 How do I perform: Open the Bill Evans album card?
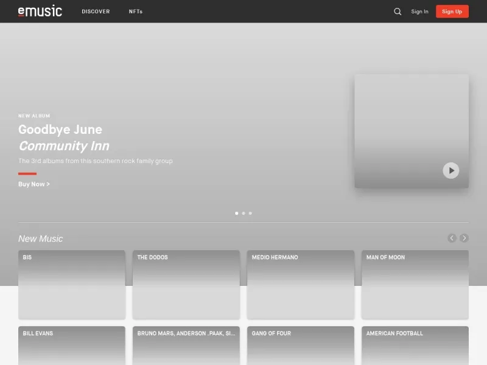(x=72, y=346)
